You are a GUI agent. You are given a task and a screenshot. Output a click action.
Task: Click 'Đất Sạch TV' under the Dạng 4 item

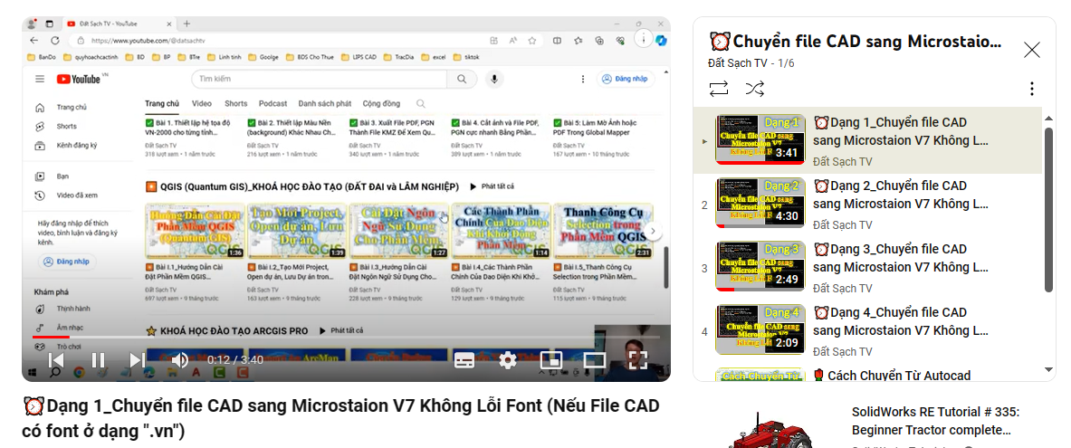tap(843, 352)
